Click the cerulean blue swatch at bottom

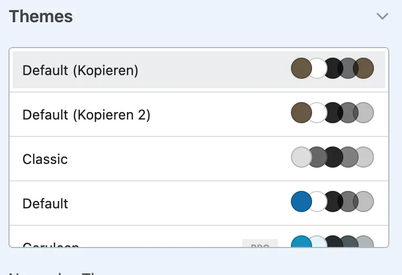pyautogui.click(x=301, y=242)
